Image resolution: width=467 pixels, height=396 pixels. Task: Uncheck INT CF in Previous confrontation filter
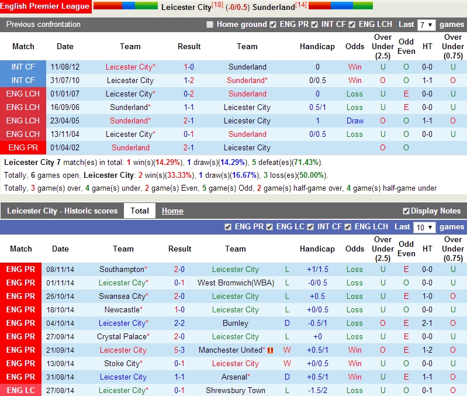[x=314, y=25]
